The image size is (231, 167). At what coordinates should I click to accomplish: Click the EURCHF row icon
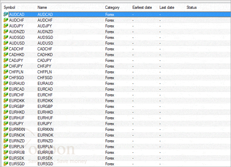coord(6,95)
